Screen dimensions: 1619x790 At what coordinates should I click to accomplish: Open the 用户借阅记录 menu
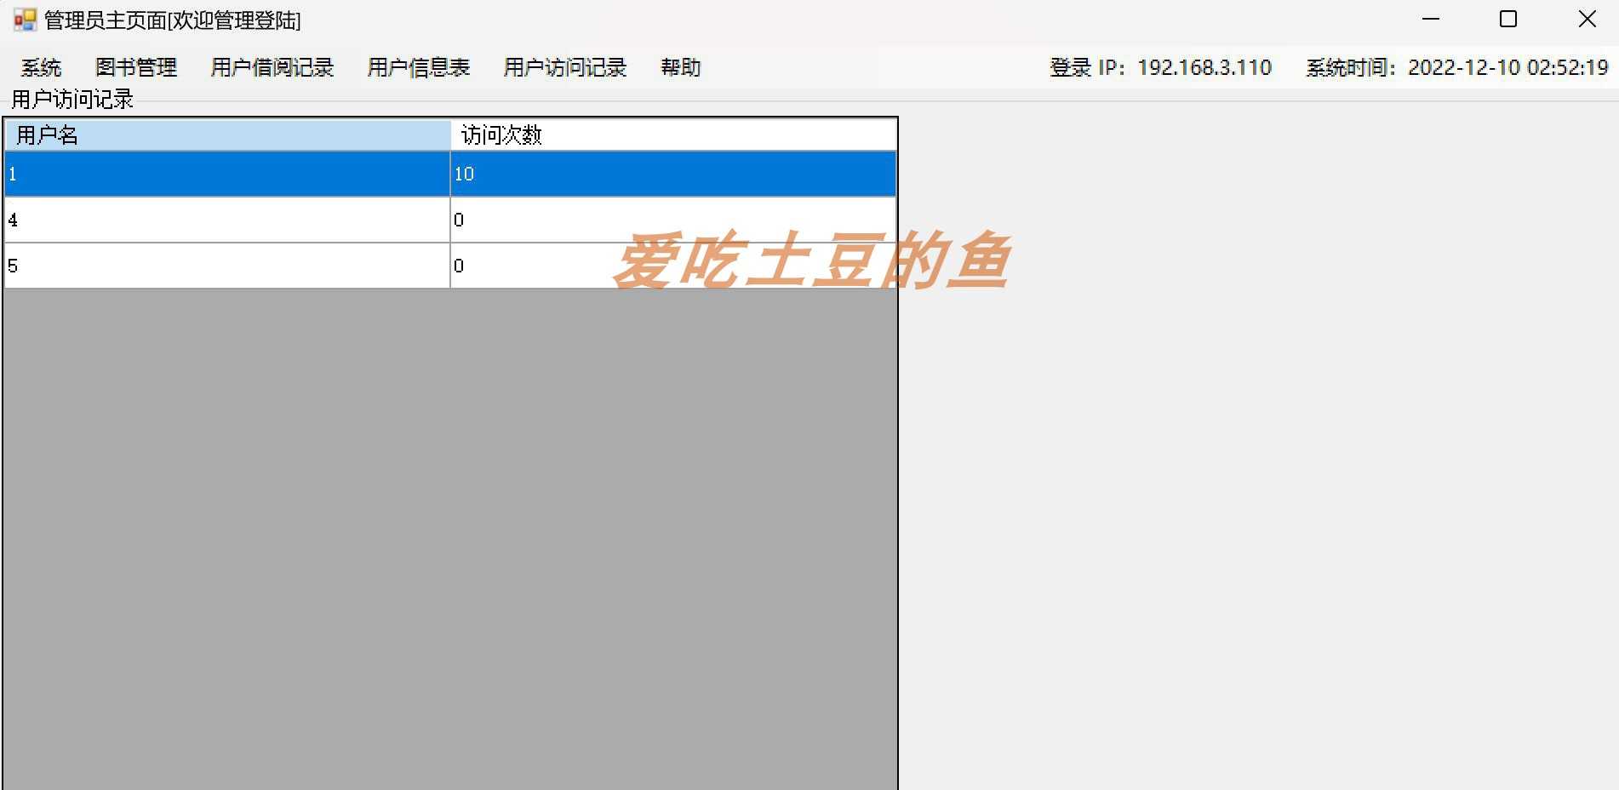point(272,67)
